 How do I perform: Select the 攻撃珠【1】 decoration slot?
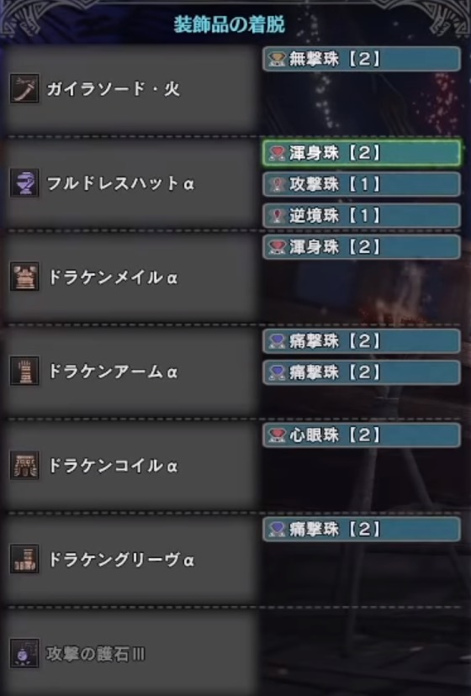point(362,184)
